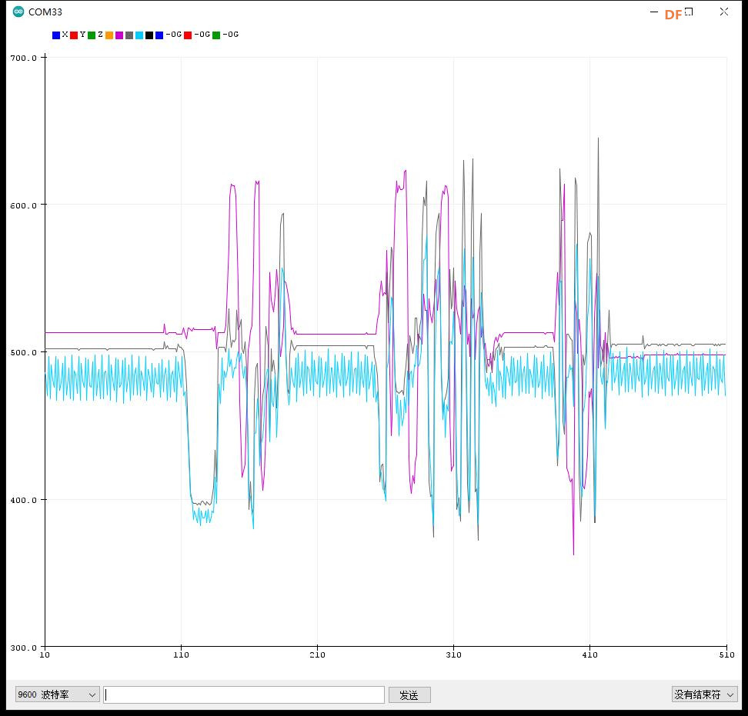Click the 210 x-axis tick label
748x716 pixels.
pos(317,655)
